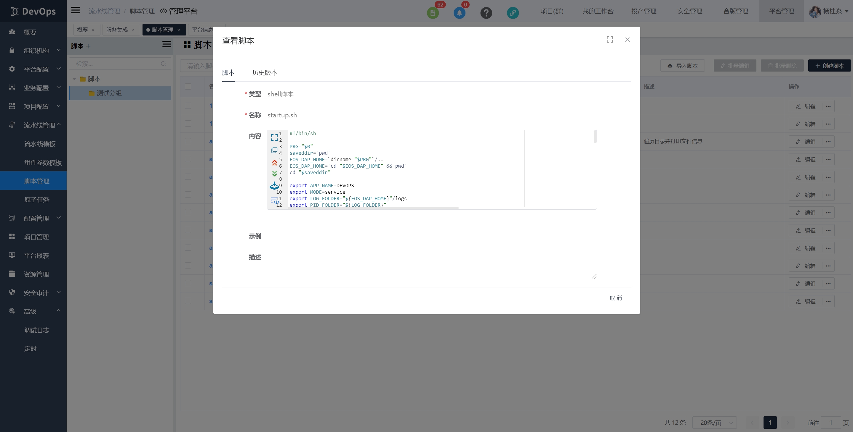Expand 组织机构 sidebar menu
853x432 pixels.
pos(36,51)
